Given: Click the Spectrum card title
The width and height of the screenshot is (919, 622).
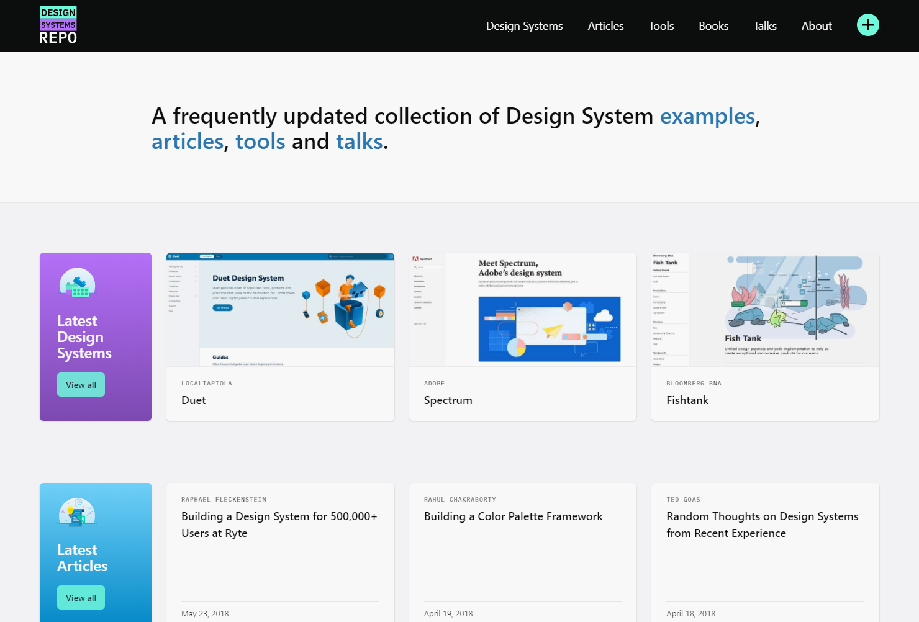Looking at the screenshot, I should click(x=448, y=400).
